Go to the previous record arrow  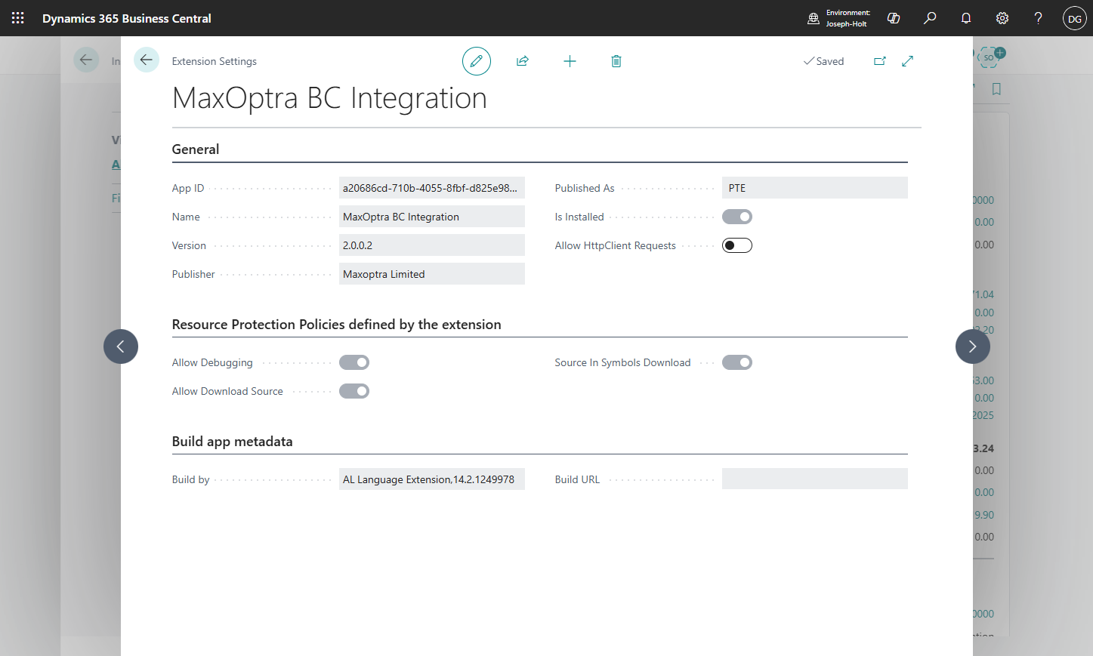pyautogui.click(x=121, y=346)
